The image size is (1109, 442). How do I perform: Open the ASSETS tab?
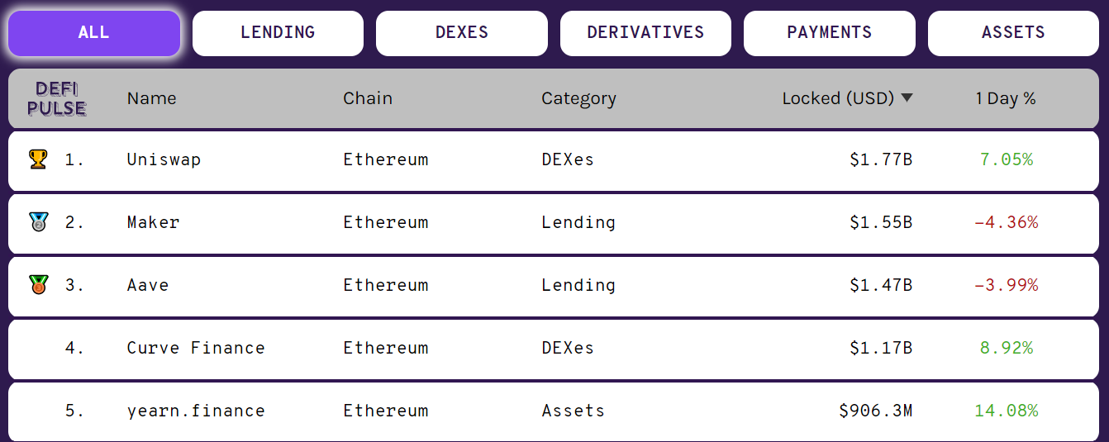[x=1013, y=33]
